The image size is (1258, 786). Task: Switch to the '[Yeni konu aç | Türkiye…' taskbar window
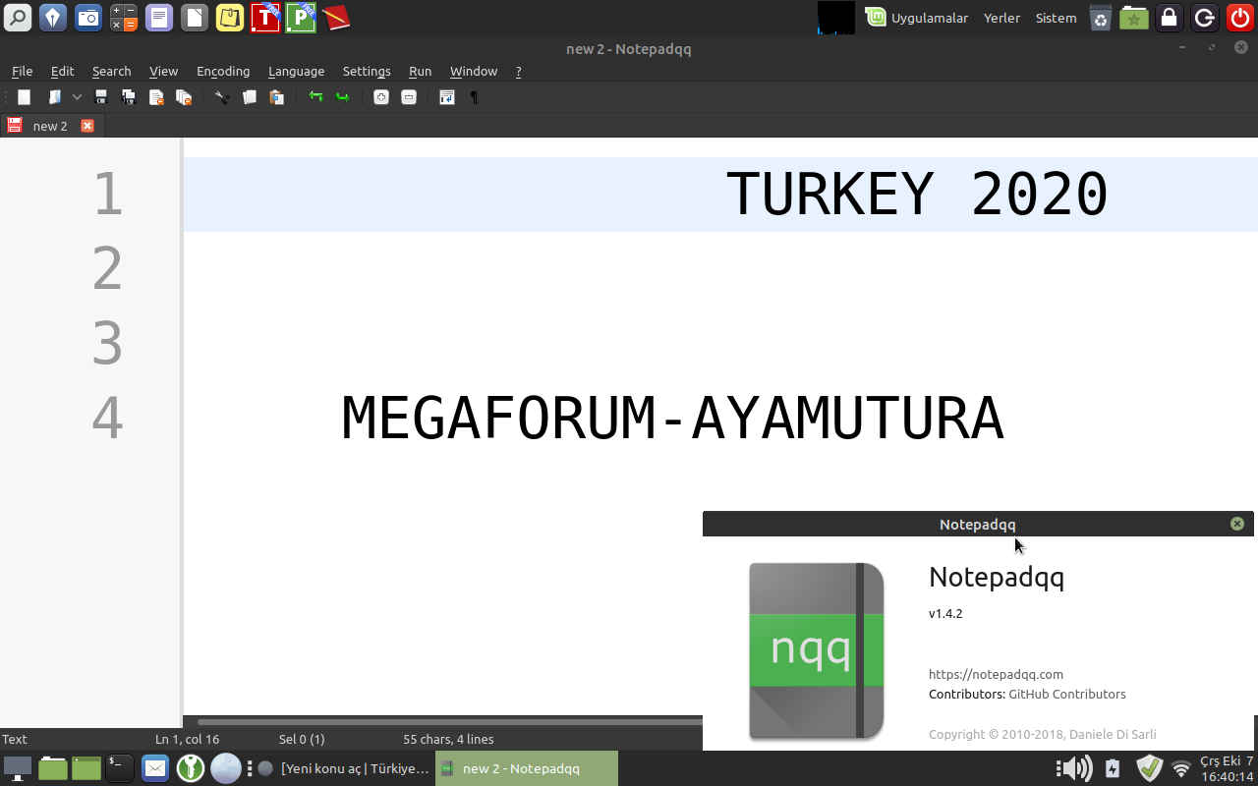click(344, 768)
